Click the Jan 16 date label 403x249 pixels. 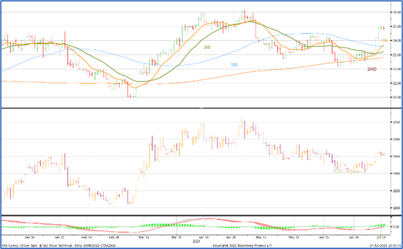(30, 237)
